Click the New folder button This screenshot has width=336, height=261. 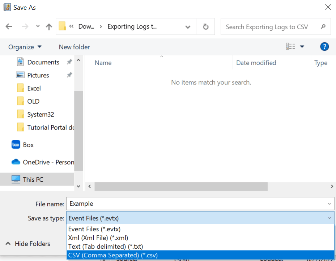coord(74,47)
